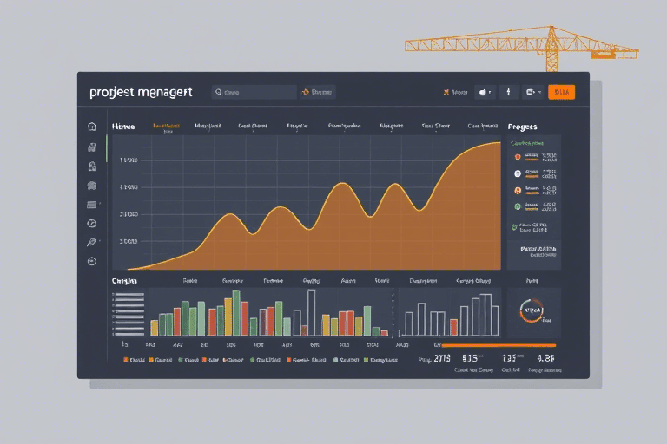Click the button beside the search field
Image resolution: width=667 pixels, height=444 pixels.
coord(317,92)
